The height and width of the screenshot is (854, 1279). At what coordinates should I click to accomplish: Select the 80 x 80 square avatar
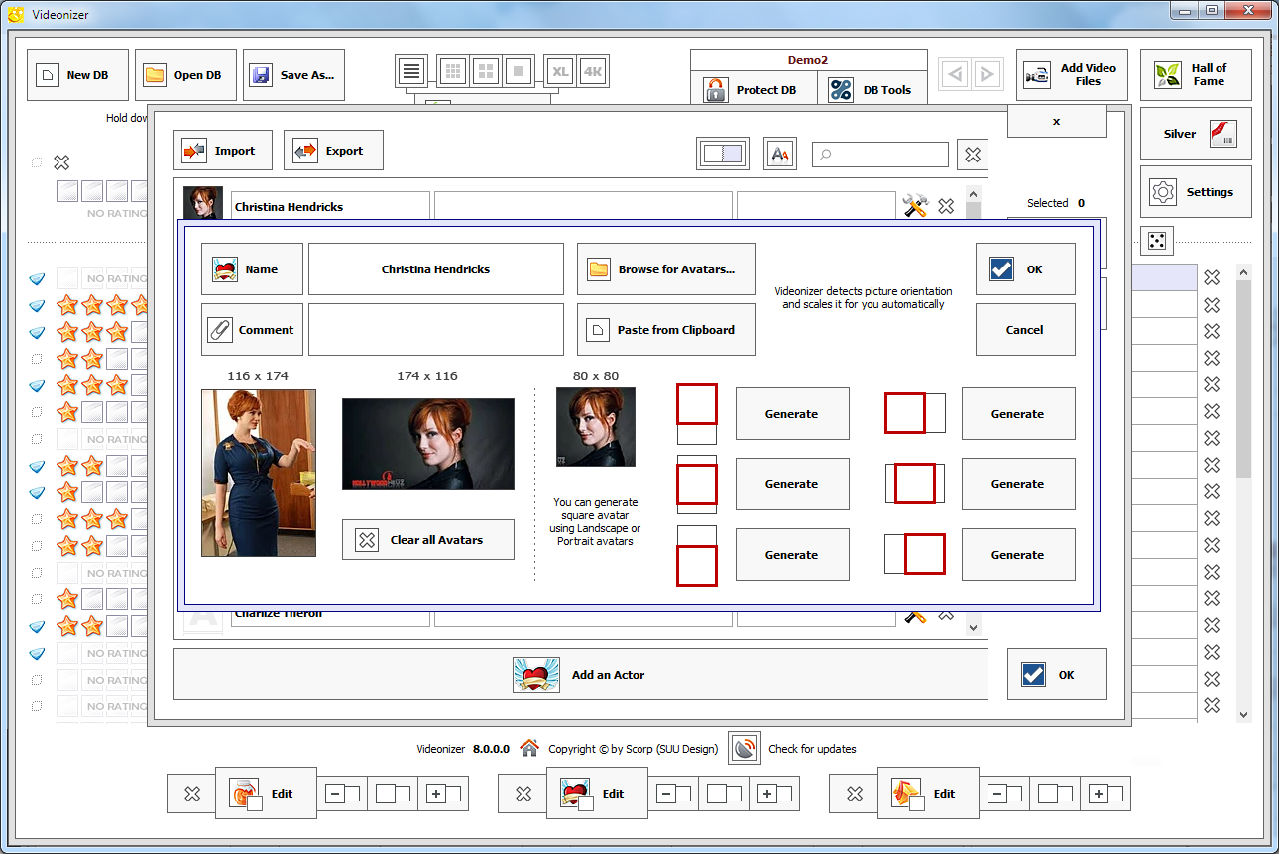[x=596, y=427]
